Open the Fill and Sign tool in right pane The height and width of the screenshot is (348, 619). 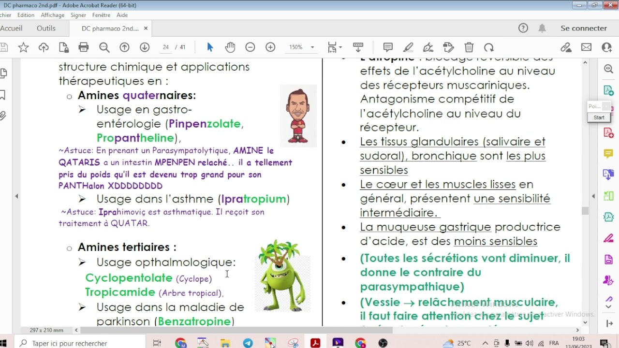tap(608, 238)
